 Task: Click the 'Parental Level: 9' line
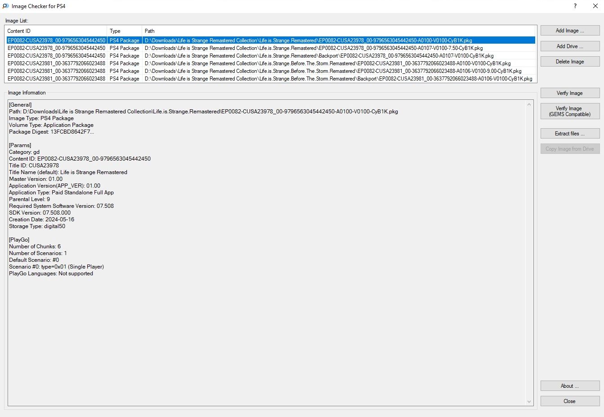30,199
